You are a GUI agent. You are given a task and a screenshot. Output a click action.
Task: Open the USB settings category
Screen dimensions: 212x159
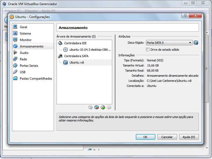click(x=33, y=72)
